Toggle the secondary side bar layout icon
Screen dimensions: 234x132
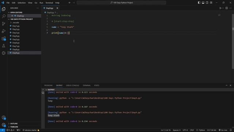tap(207, 3)
